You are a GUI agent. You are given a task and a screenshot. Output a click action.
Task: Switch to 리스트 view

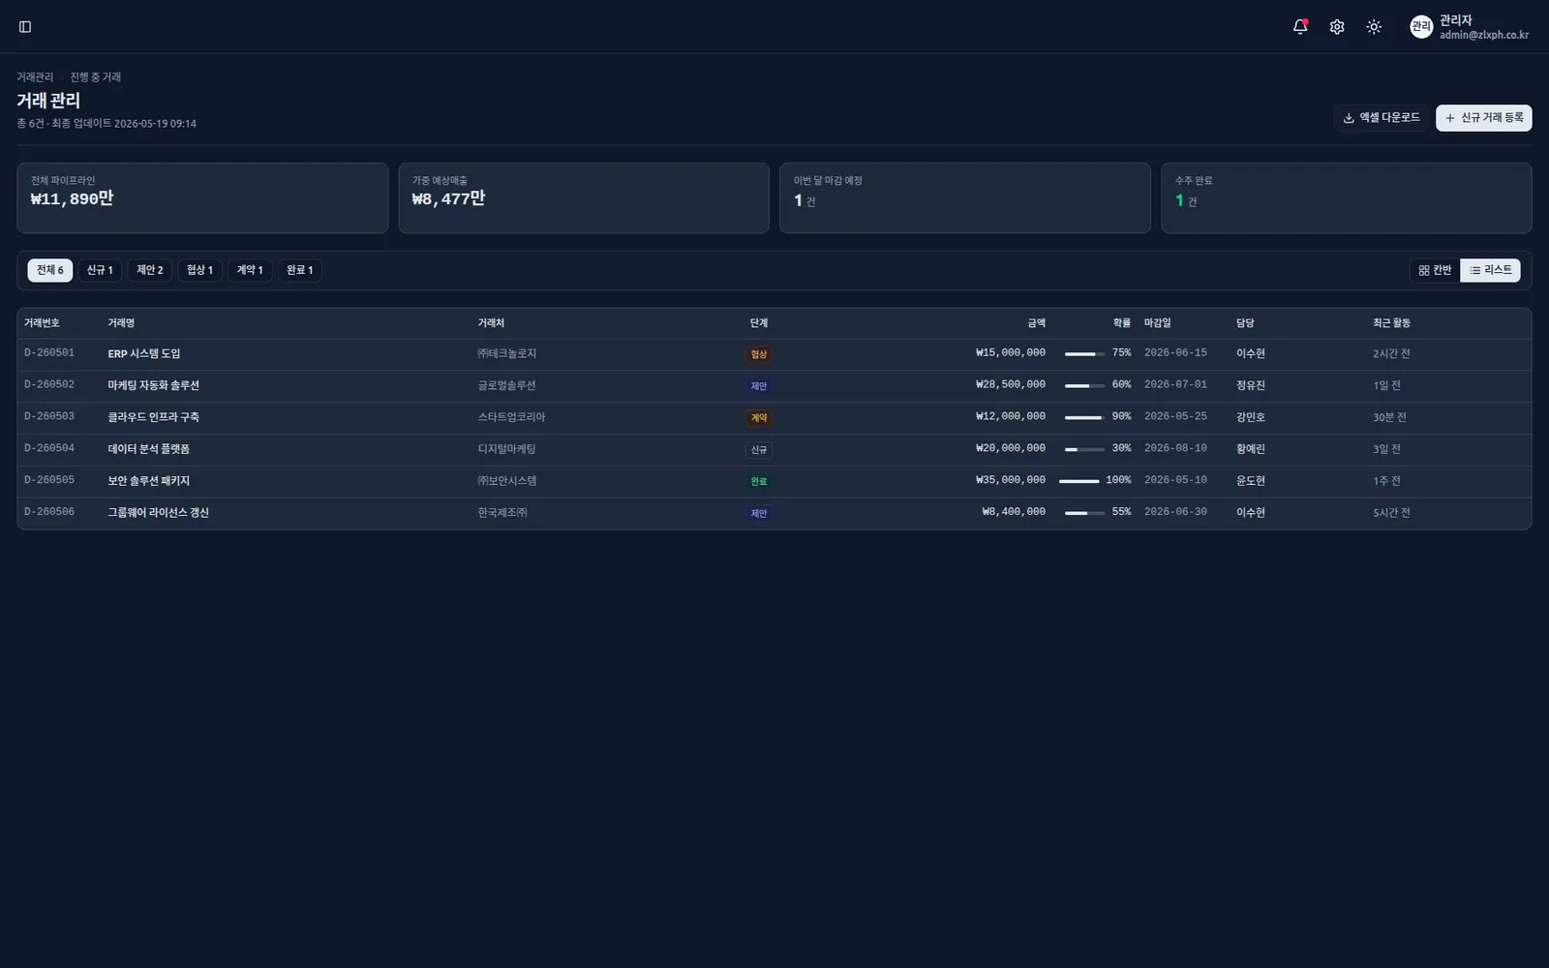point(1490,271)
